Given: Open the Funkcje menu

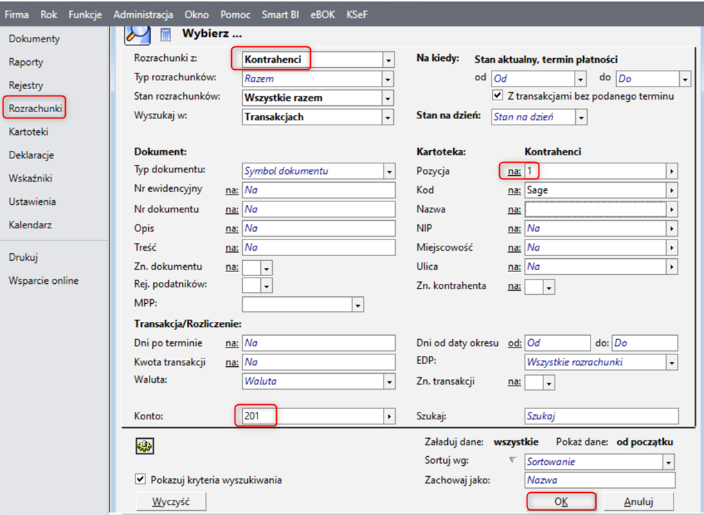Looking at the screenshot, I should [x=85, y=15].
